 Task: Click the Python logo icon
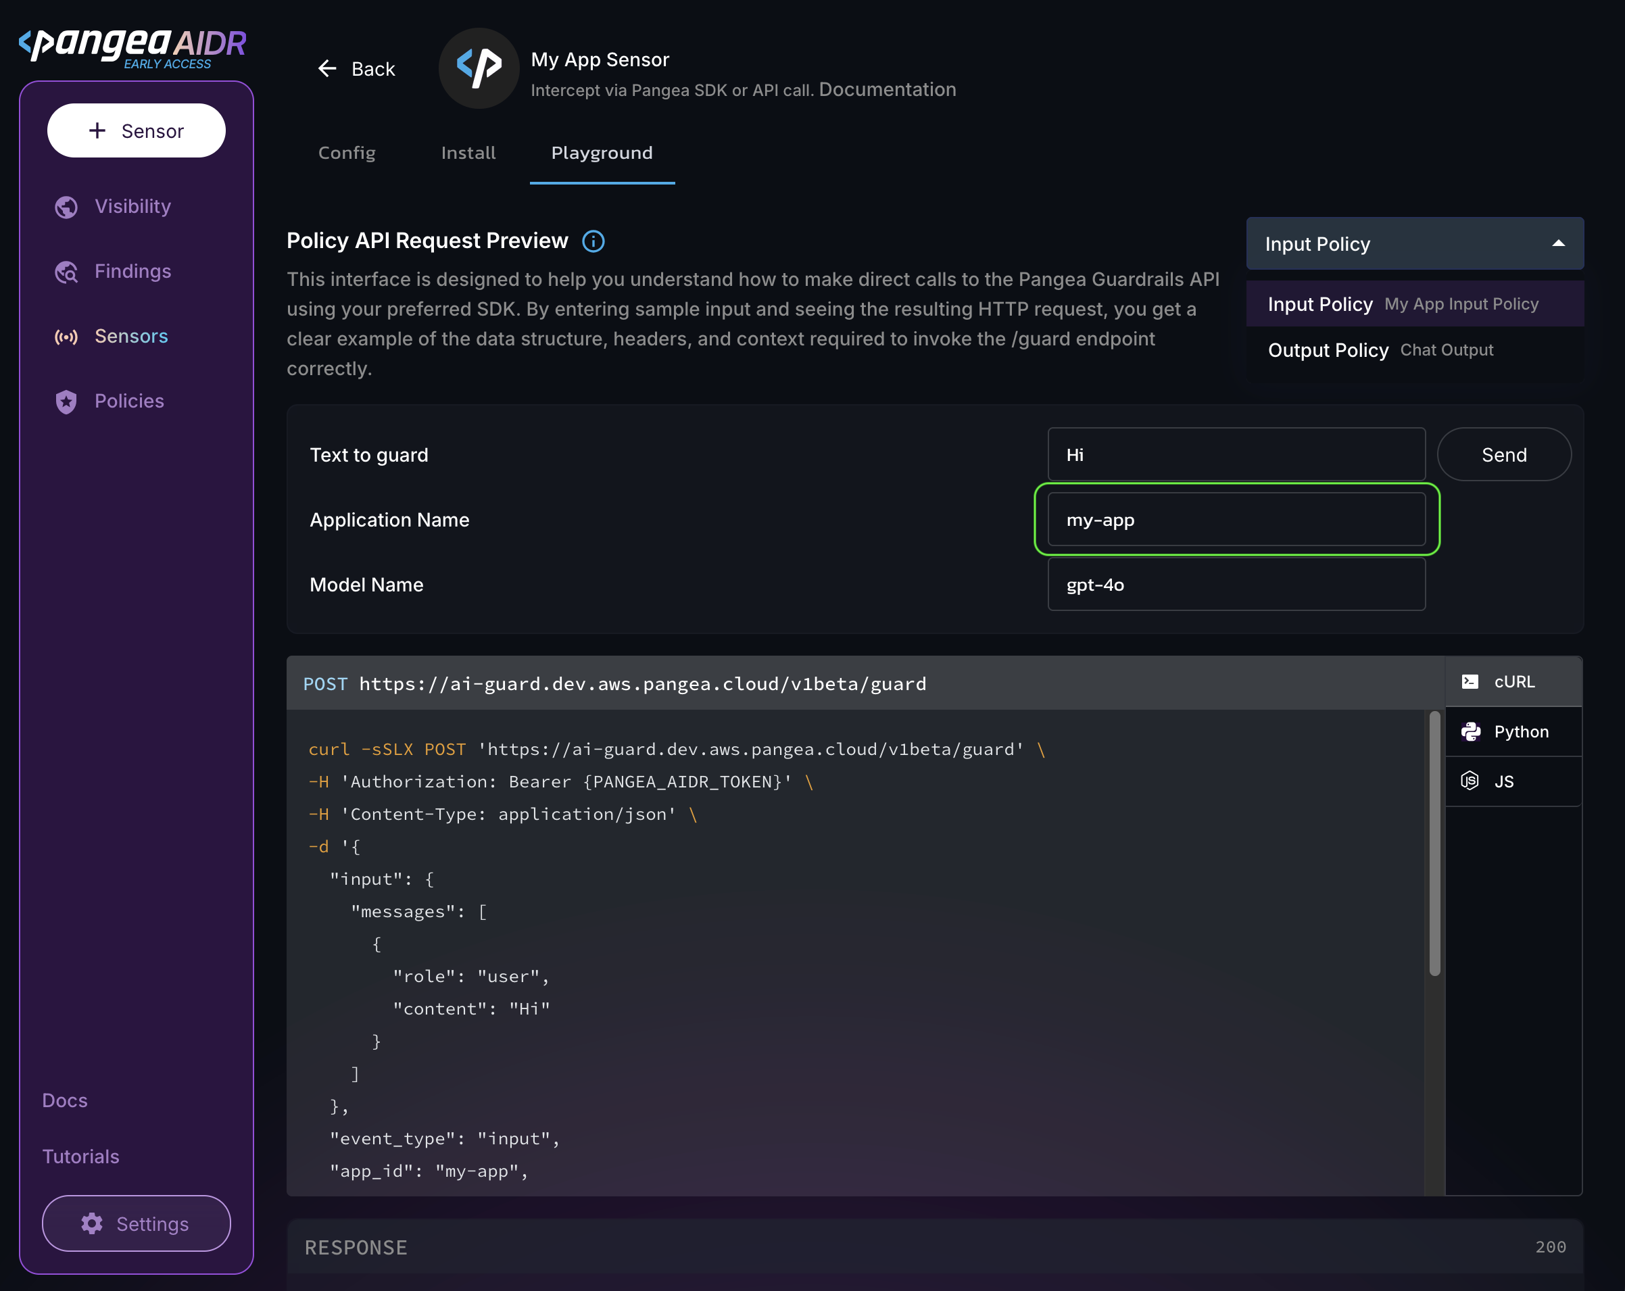(1470, 731)
